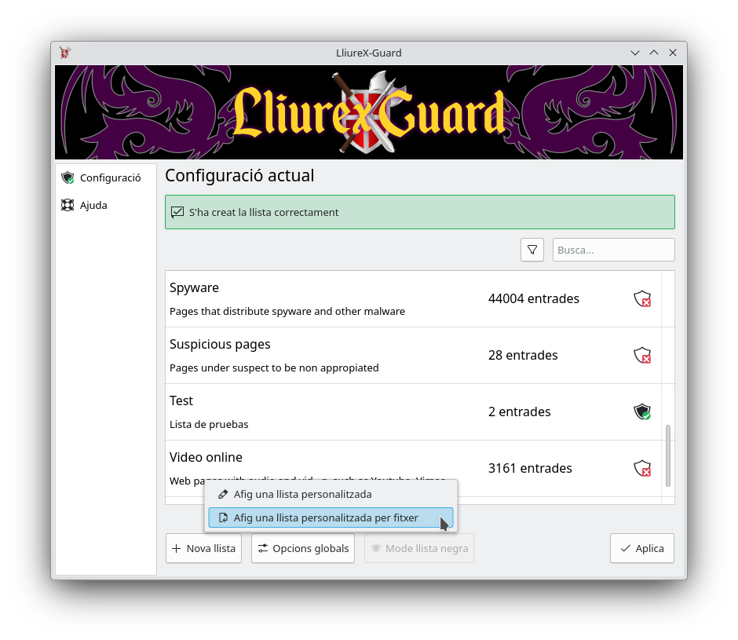Viewport: 738px width, 640px height.
Task: Click the filter funnel icon
Action: click(x=532, y=250)
